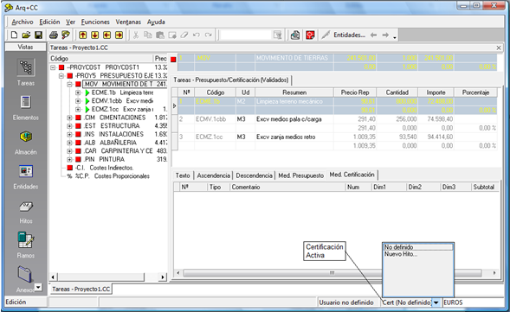This screenshot has height=312, width=510.
Task: Open the Anexos view in the sidebar
Action: pyautogui.click(x=25, y=279)
